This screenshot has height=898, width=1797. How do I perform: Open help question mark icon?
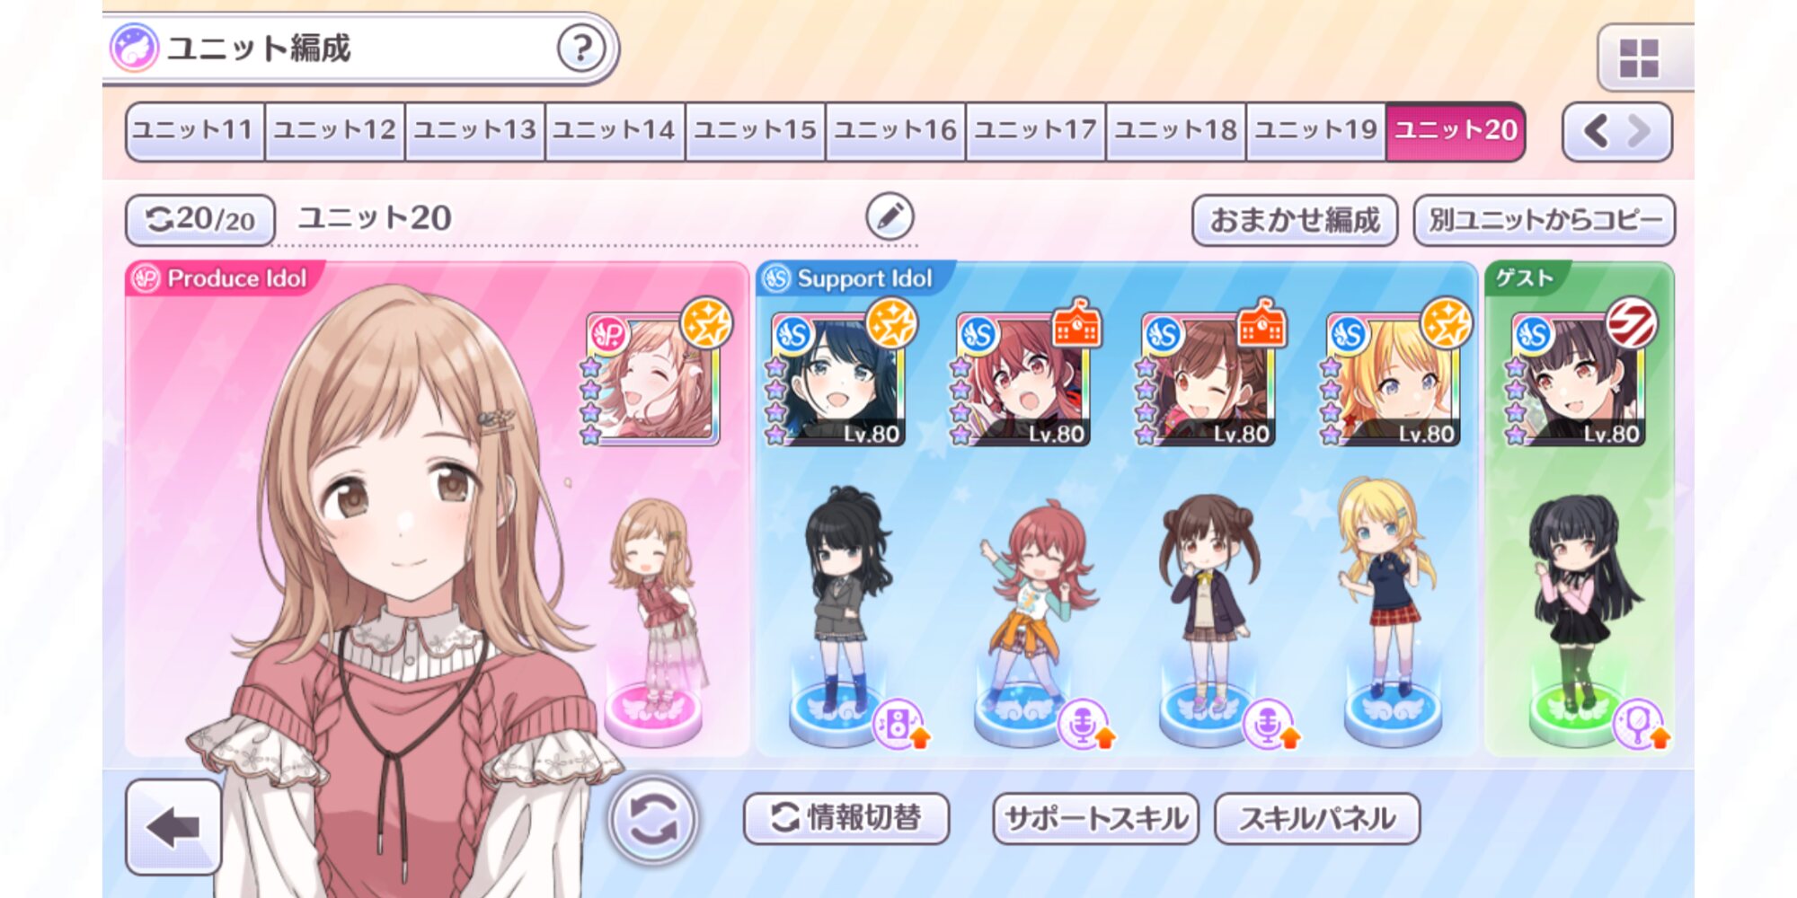pyautogui.click(x=581, y=48)
